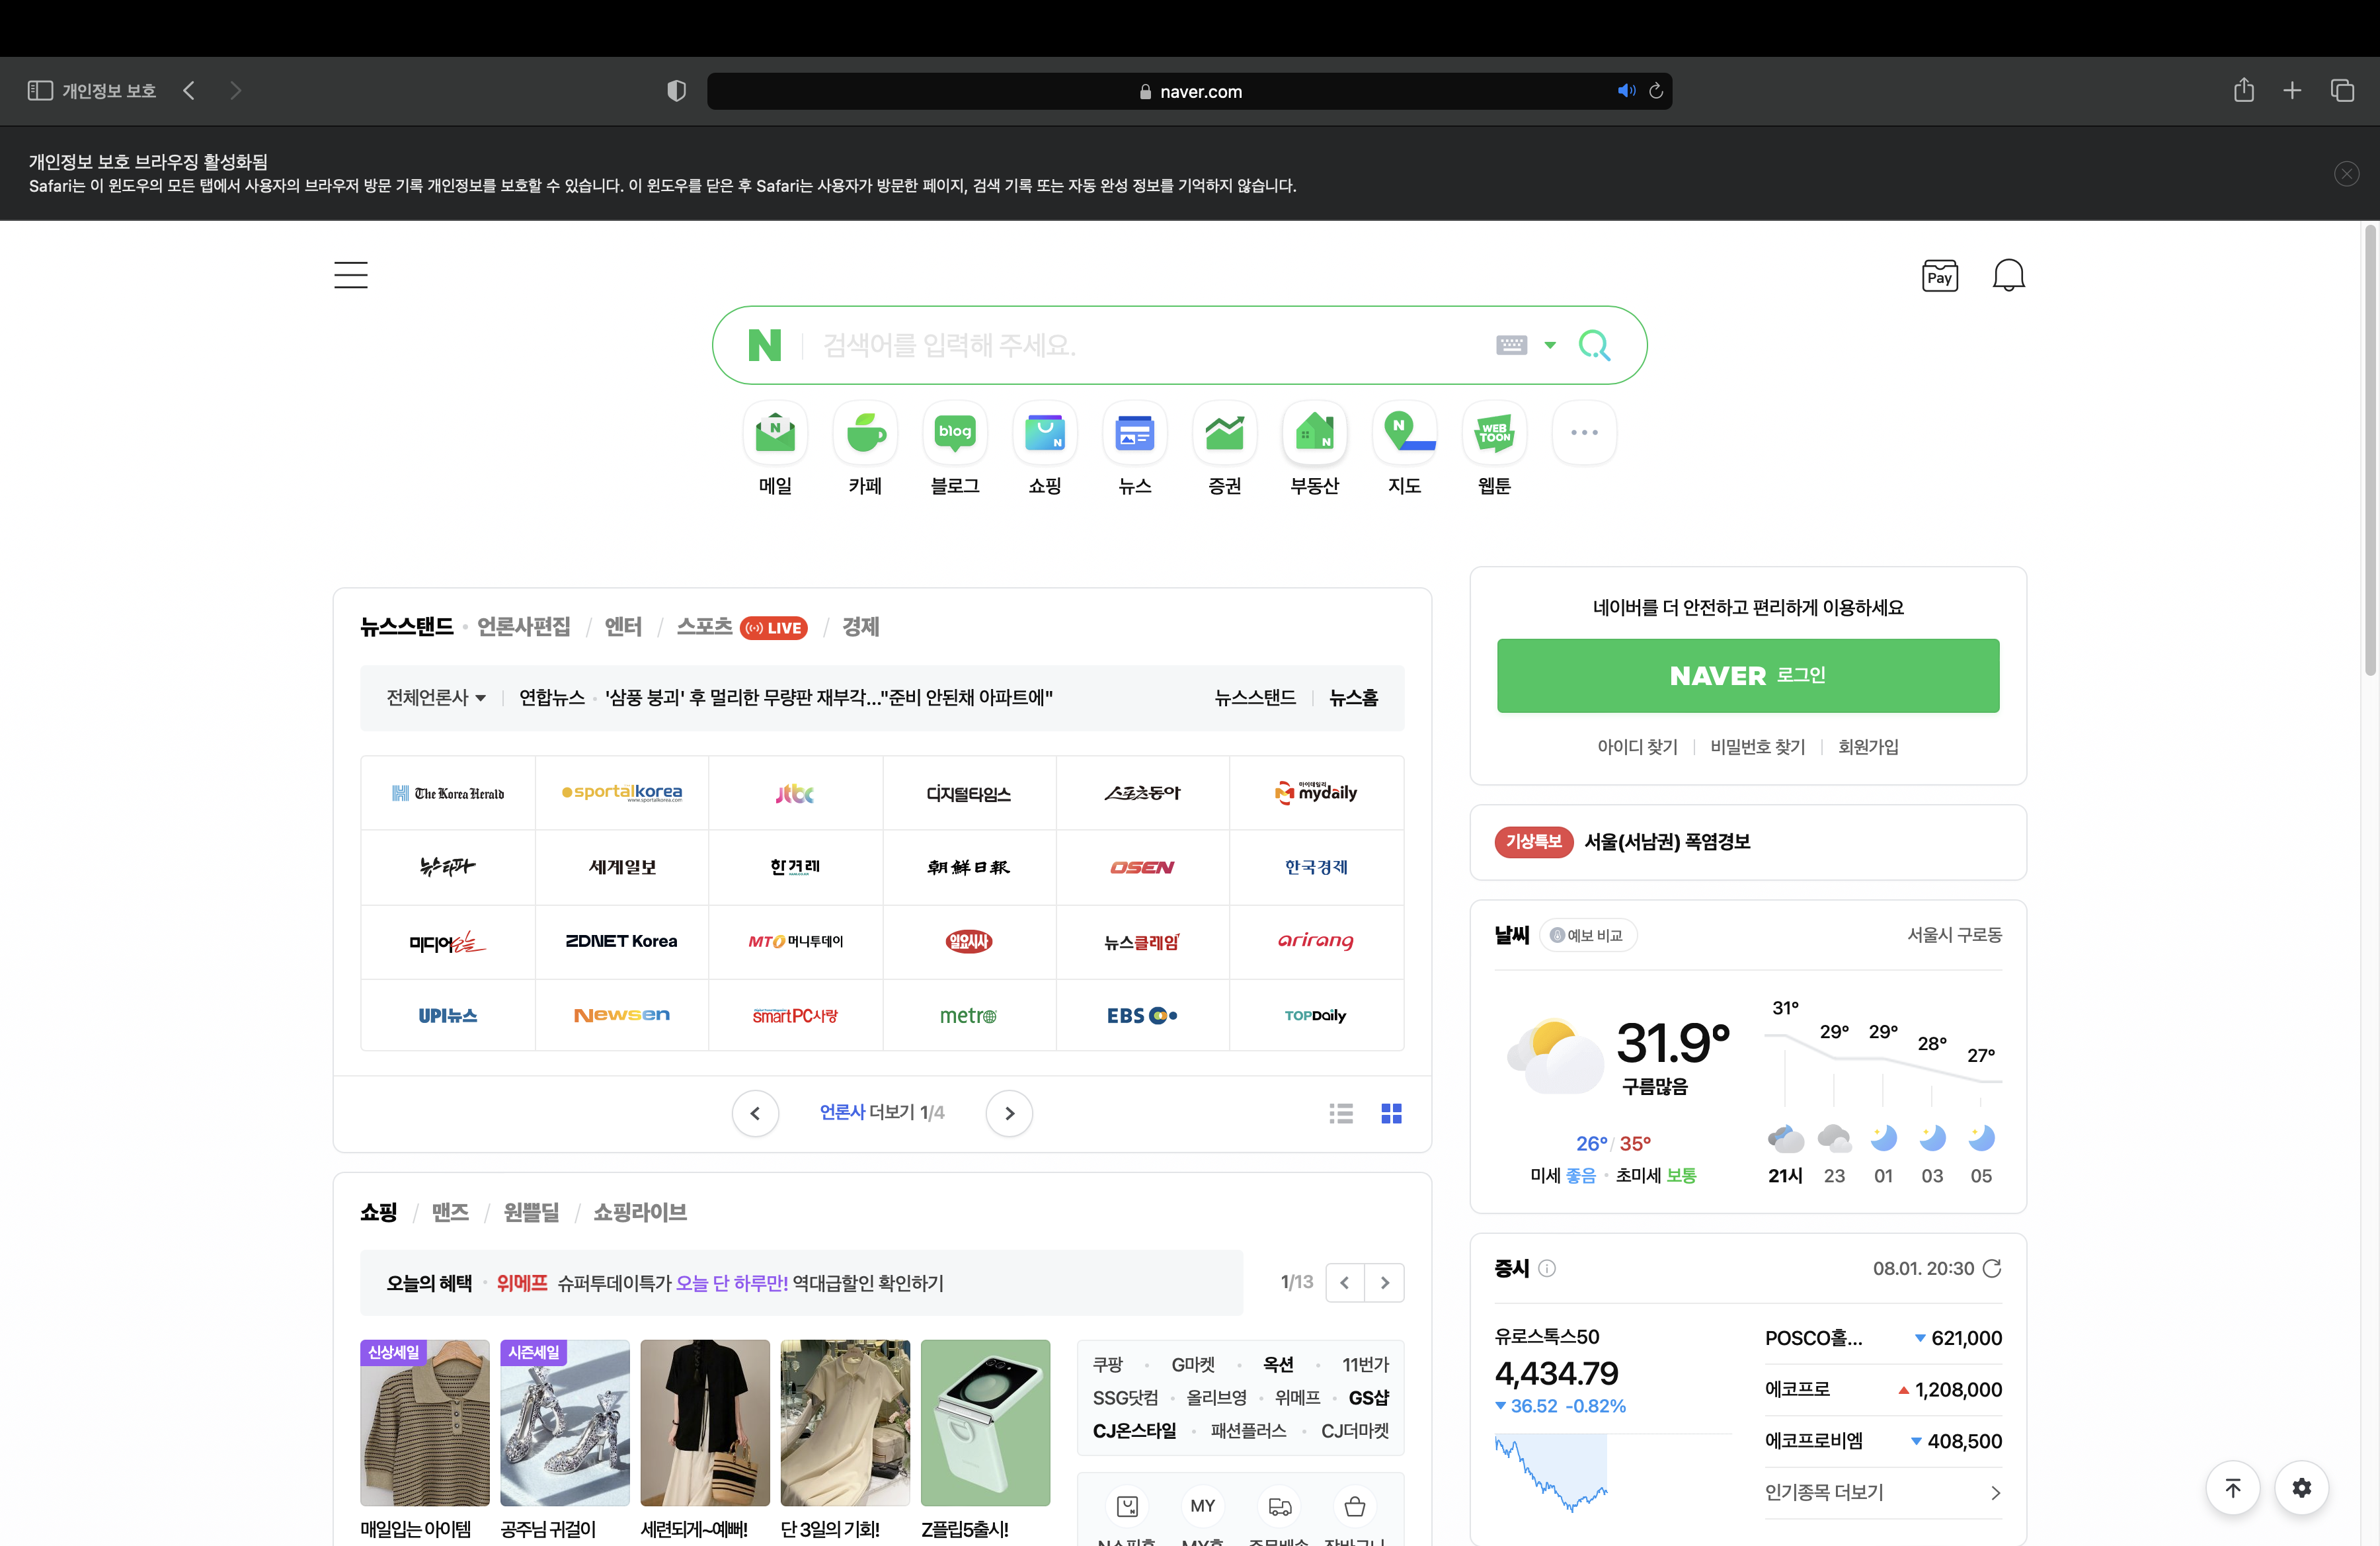2380x1546 pixels.
Task: Open the 에코프로 stock row
Action: [x=1883, y=1389]
